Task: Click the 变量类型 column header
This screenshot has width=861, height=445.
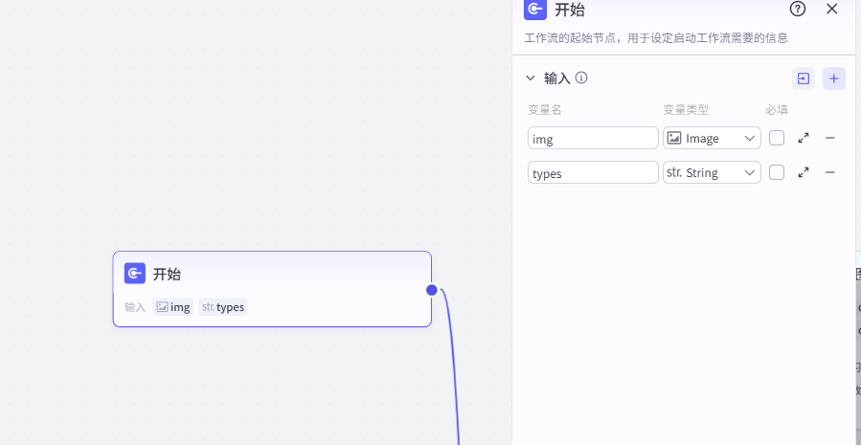Action: (686, 110)
